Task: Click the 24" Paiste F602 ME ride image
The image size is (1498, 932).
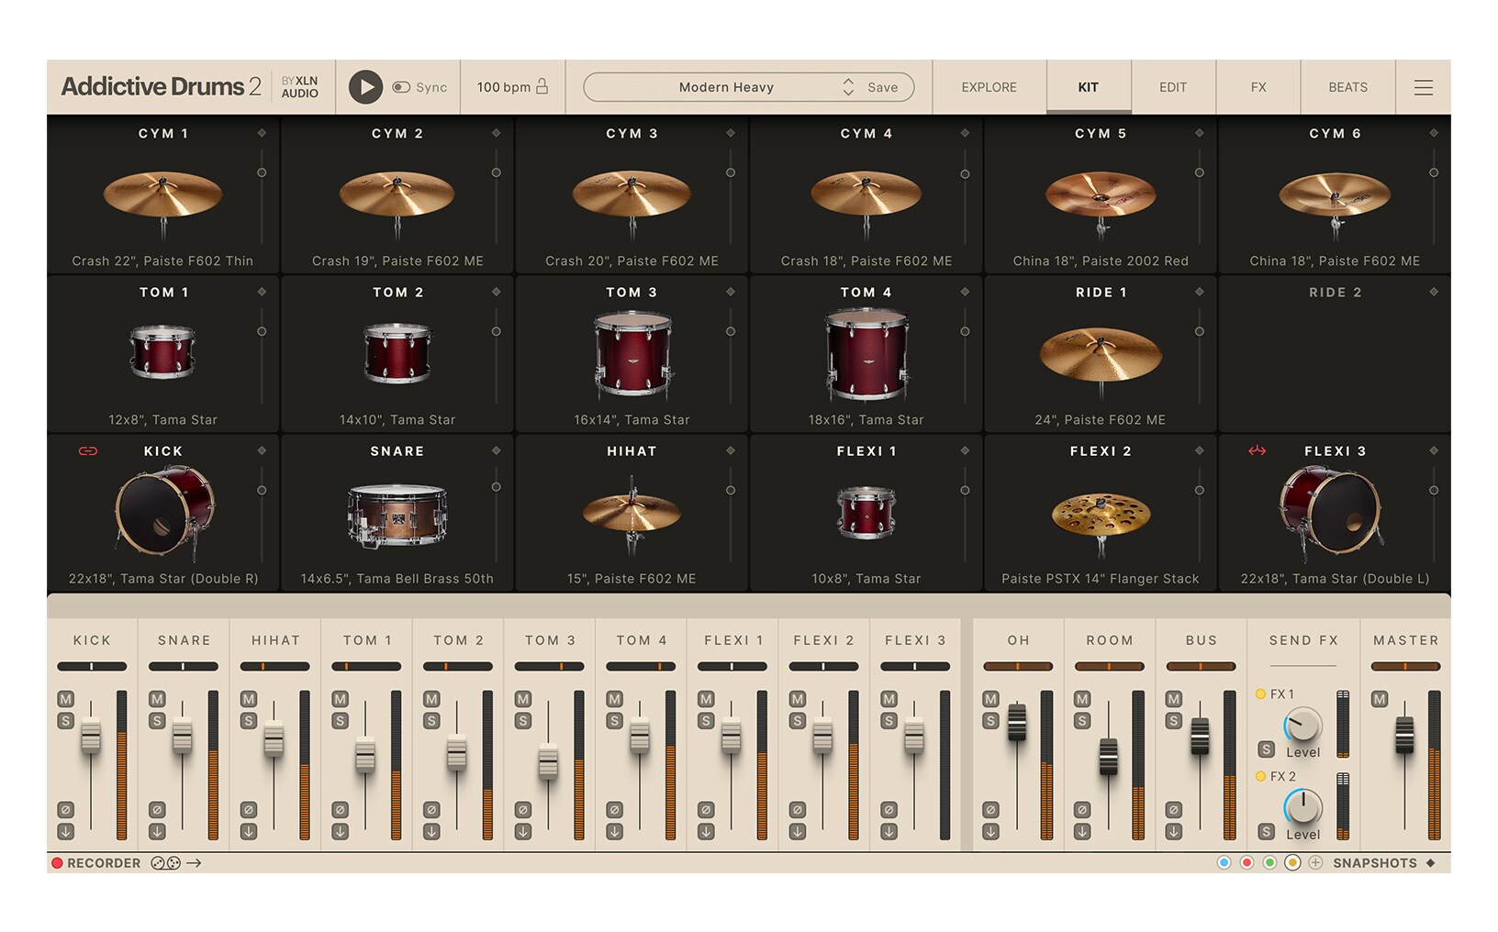Action: coord(1101,356)
